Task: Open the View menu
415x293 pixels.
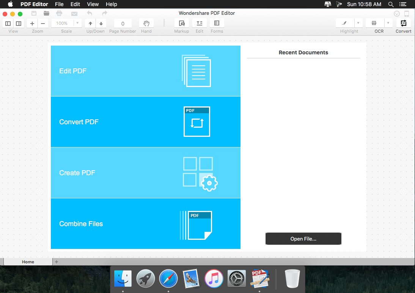Action: click(93, 4)
